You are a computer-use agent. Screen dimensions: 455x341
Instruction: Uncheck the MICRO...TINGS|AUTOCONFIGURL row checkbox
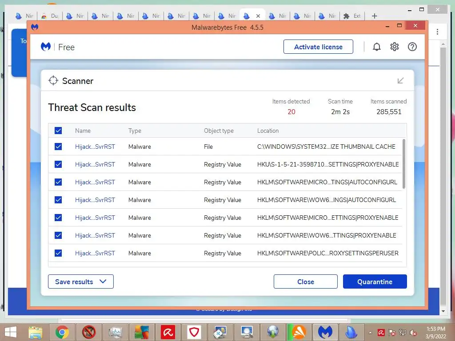pyautogui.click(x=58, y=182)
